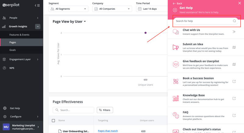Click the external link icon for FAQ
This screenshot has width=244, height=133.
pyautogui.click(x=234, y=115)
